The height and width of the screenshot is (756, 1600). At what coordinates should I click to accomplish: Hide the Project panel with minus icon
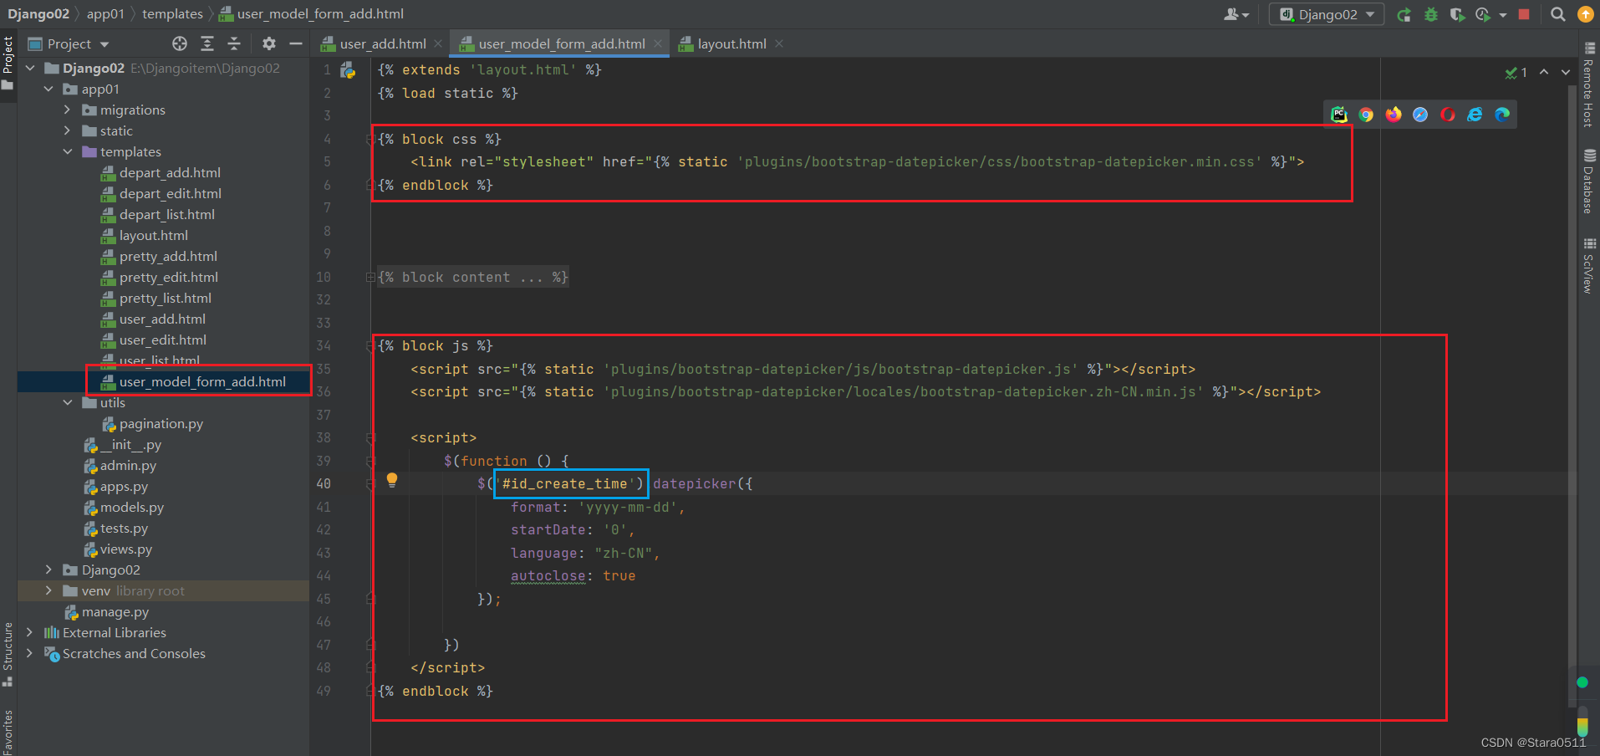(x=295, y=43)
